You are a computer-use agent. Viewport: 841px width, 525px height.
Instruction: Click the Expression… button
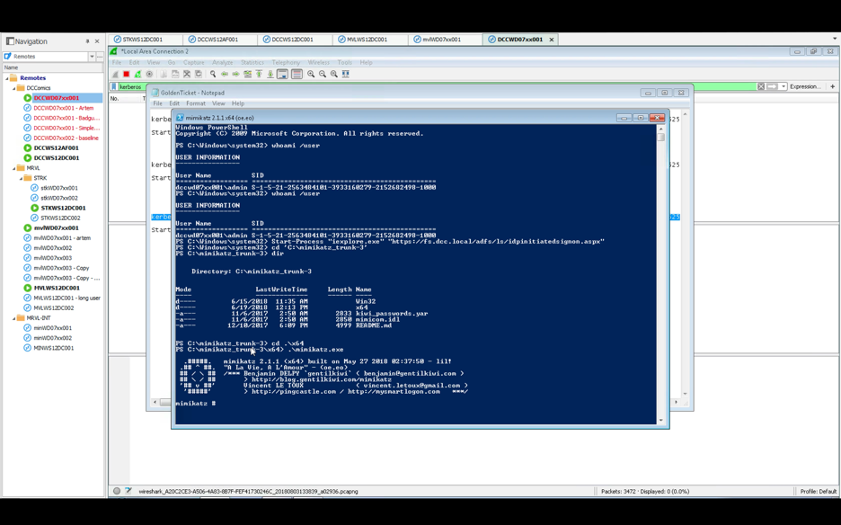tap(805, 86)
